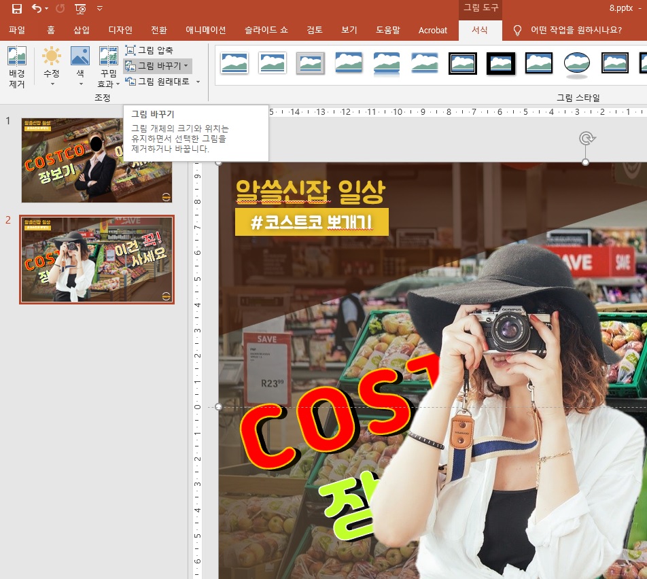This screenshot has height=579, width=647.
Task: Apply the ninth simple black frame style
Action: click(x=539, y=63)
